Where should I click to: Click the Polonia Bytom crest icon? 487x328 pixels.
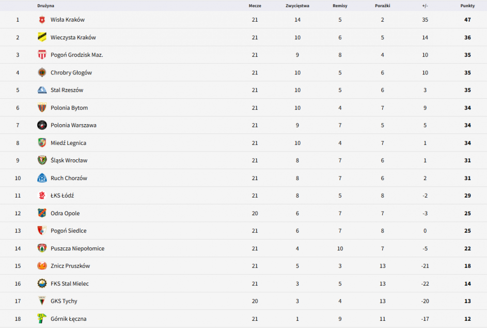pyautogui.click(x=42, y=108)
